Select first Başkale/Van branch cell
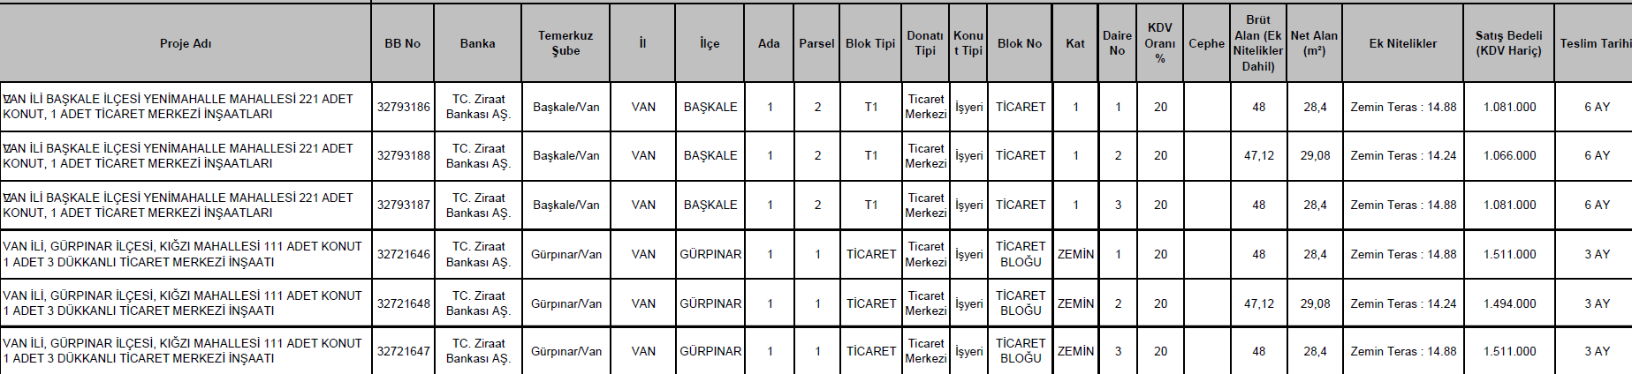The image size is (1632, 374). click(x=566, y=107)
